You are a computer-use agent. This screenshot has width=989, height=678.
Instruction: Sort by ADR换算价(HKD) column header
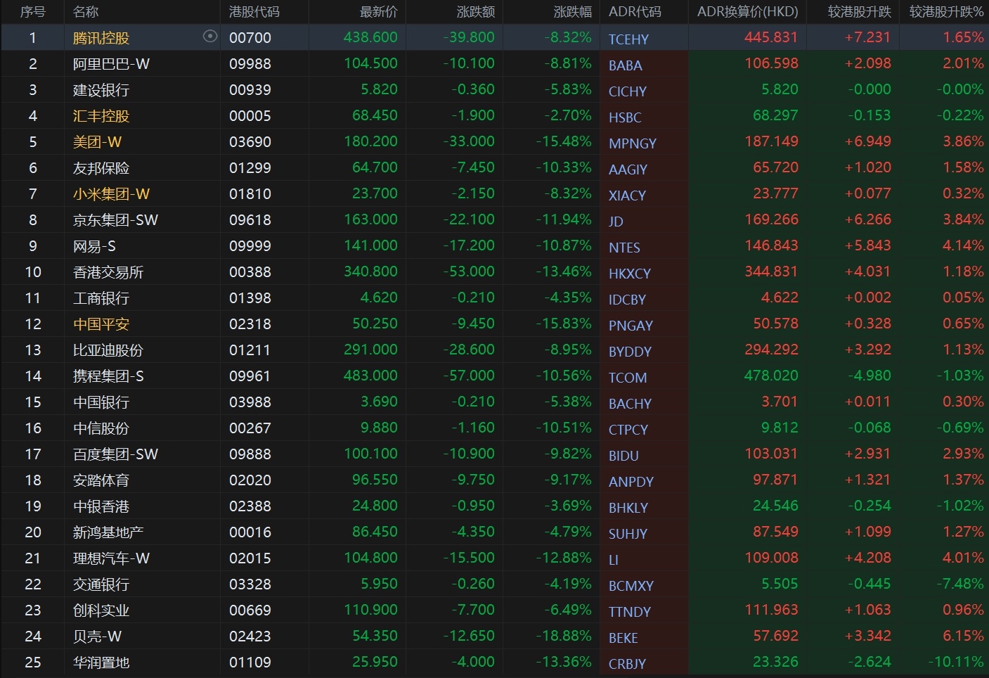click(748, 12)
